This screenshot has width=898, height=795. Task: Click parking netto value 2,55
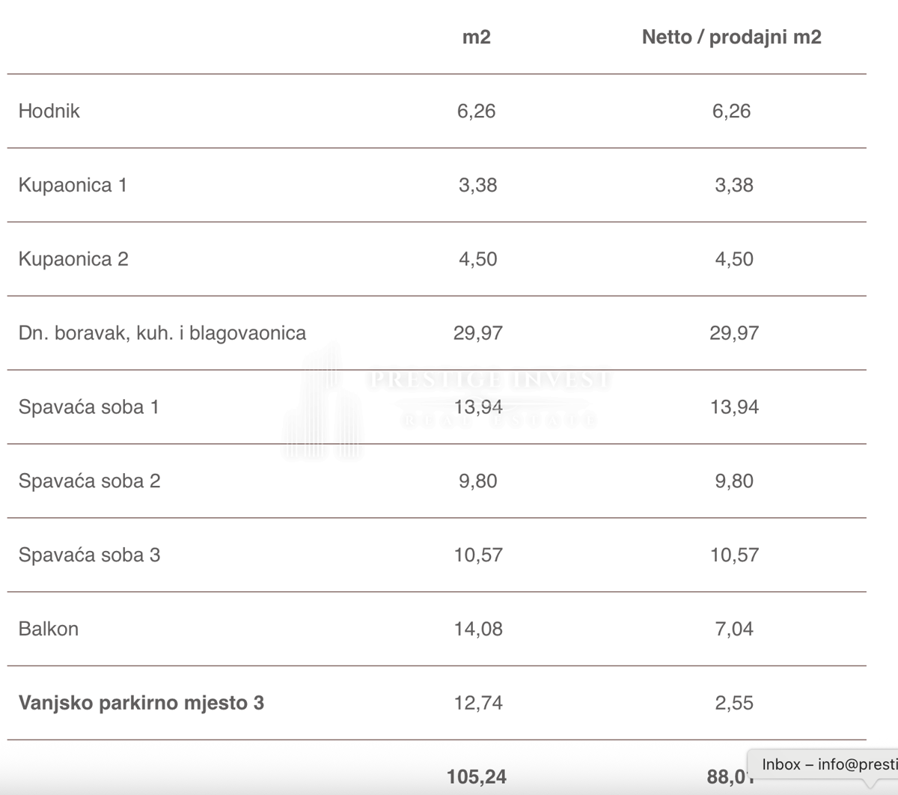[x=734, y=703]
